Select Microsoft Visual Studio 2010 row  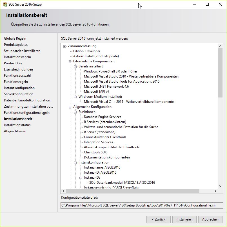tap(131, 76)
